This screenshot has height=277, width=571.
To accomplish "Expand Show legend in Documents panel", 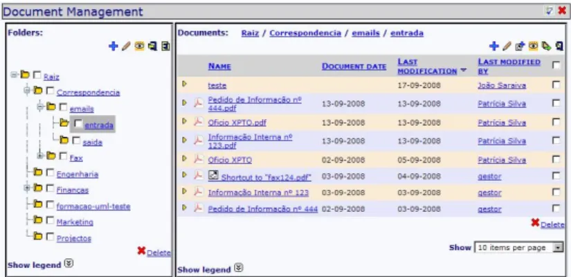I will coord(238,269).
